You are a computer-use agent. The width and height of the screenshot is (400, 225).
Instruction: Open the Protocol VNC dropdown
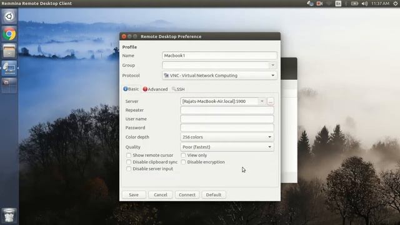pyautogui.click(x=219, y=76)
